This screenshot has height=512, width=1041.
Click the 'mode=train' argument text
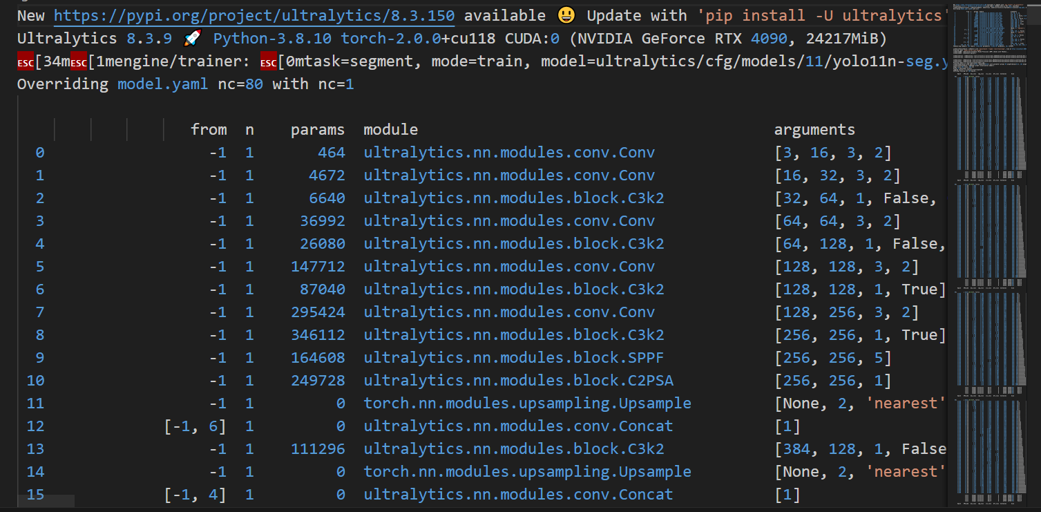(x=477, y=61)
